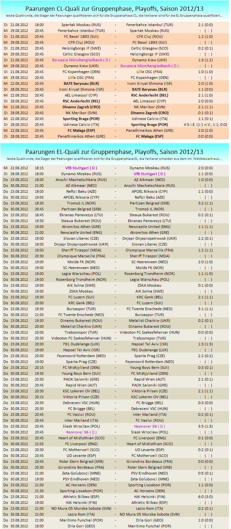Screen dimensions: 231x529
Task: Select home team 'Udinese Calcio (ITA)' on 28.08.2012
Action: coord(81,125)
